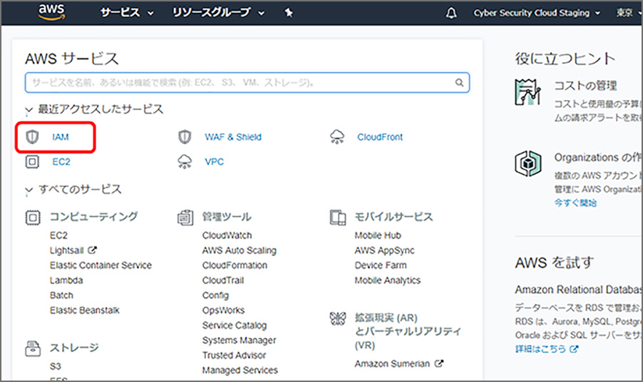The image size is (643, 382).
Task: Open the notifications bell icon
Action: click(x=451, y=13)
